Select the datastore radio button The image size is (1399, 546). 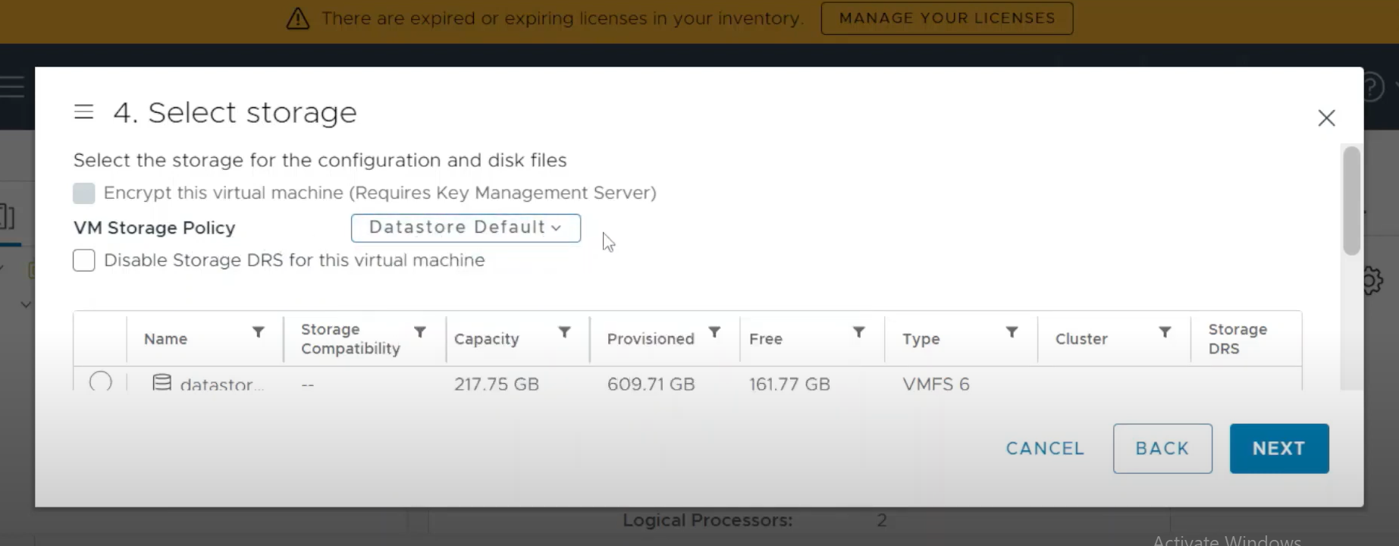click(x=101, y=381)
